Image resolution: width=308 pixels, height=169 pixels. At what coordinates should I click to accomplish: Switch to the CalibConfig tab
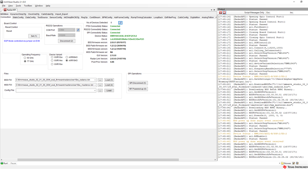183,17
